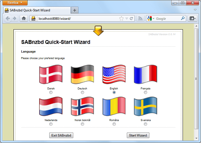Click the scrollbar down arrow
201x143 pixels.
pos(196,138)
